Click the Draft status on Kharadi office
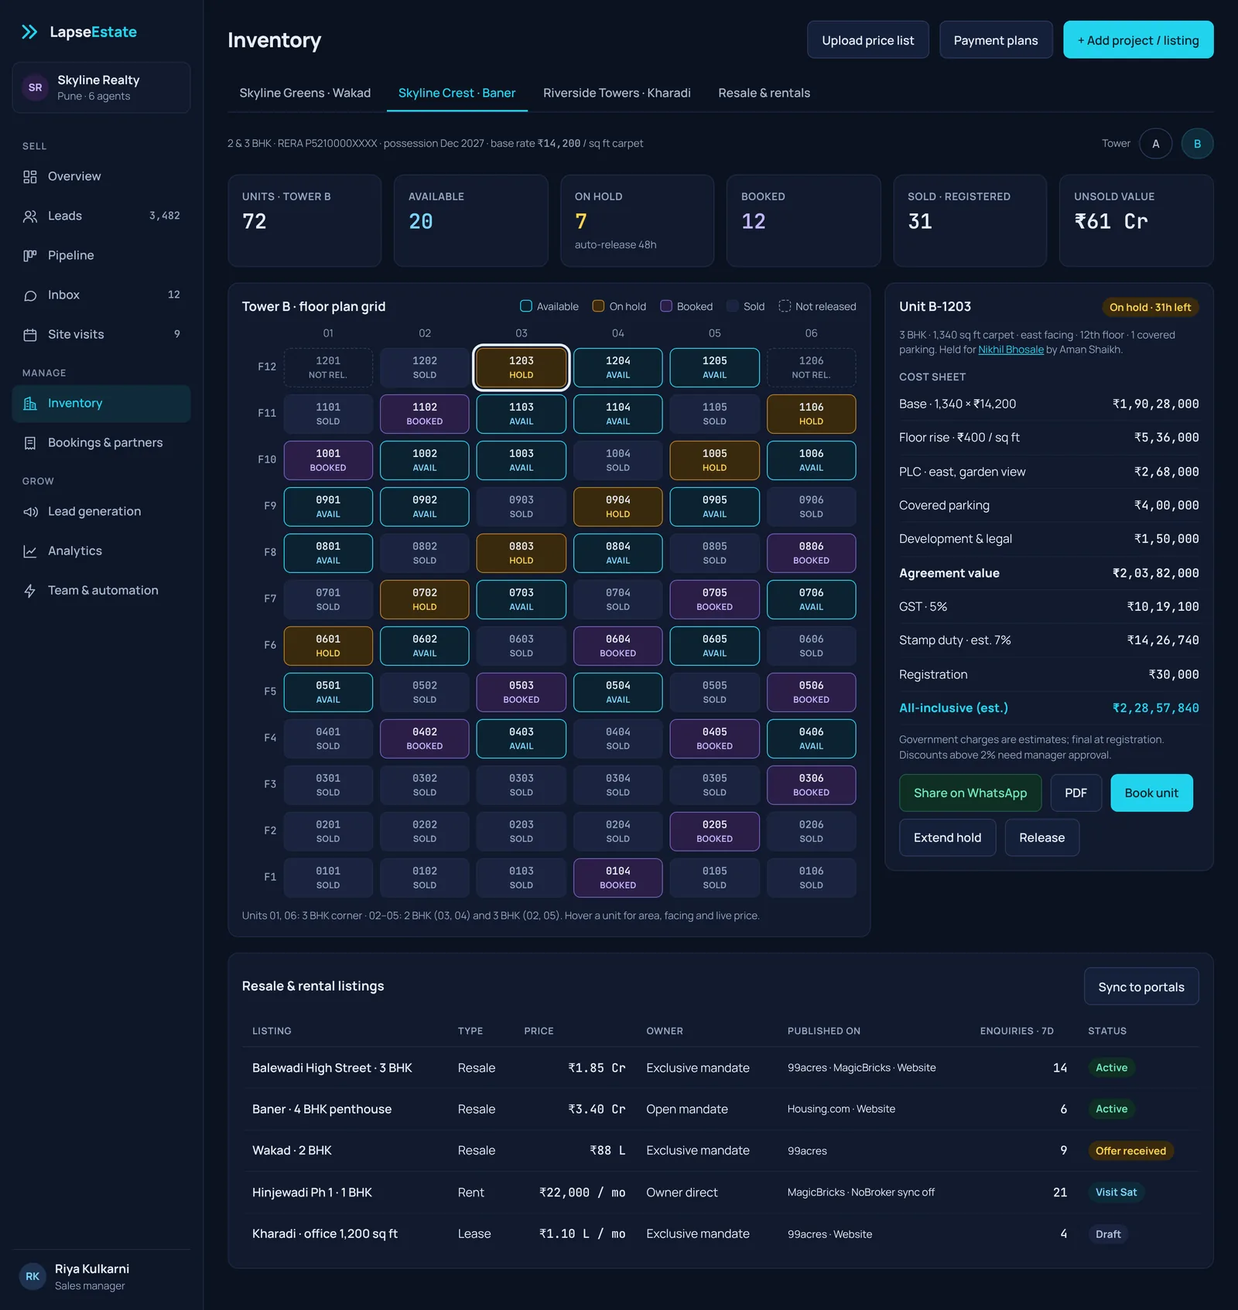The width and height of the screenshot is (1238, 1310). [1108, 1234]
